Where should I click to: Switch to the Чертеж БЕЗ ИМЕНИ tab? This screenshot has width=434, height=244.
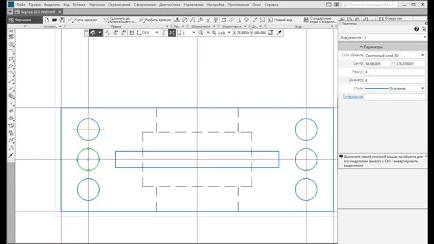tap(38, 12)
